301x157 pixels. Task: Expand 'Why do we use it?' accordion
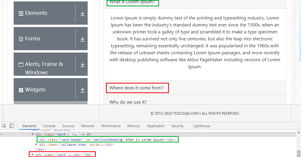click(x=195, y=100)
